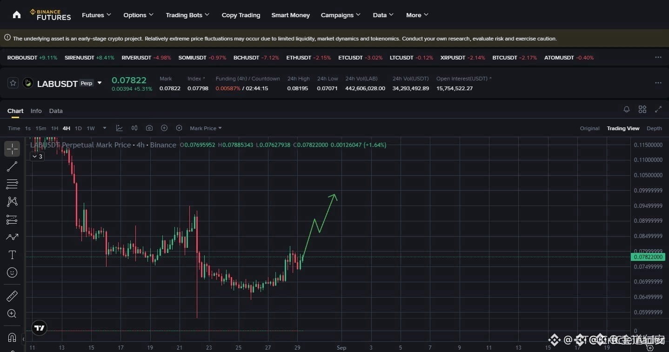Click the circled plus icon in chart toolbar
The image size is (669, 352).
pos(164,128)
